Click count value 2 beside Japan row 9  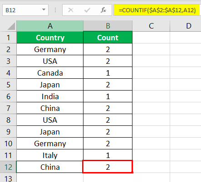[108, 132]
